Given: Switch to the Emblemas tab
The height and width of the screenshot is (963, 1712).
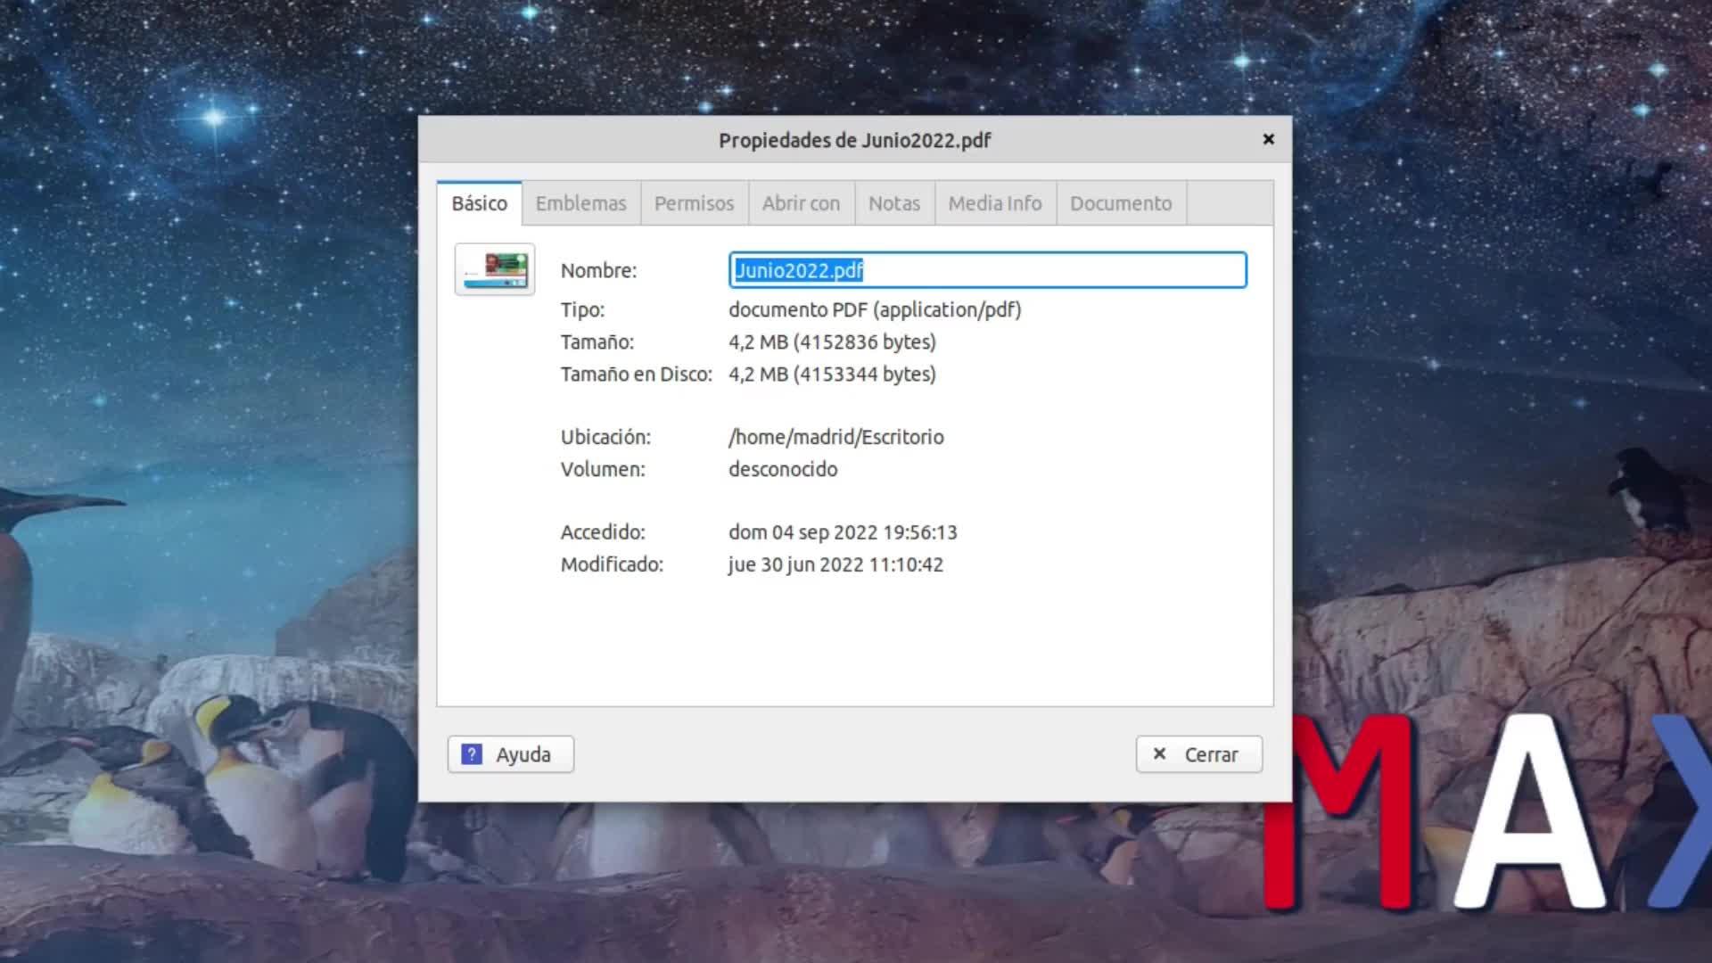Looking at the screenshot, I should 580,203.
